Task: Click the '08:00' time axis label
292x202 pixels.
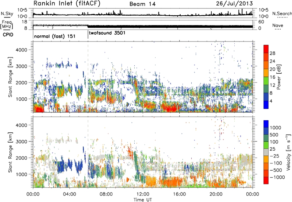Action: pos(106,194)
